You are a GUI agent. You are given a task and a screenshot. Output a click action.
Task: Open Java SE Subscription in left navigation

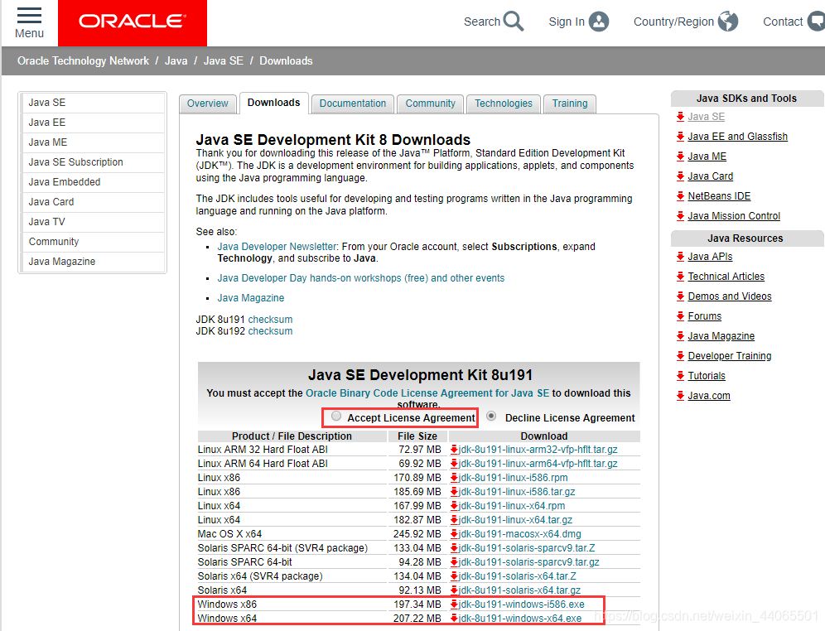(93, 162)
